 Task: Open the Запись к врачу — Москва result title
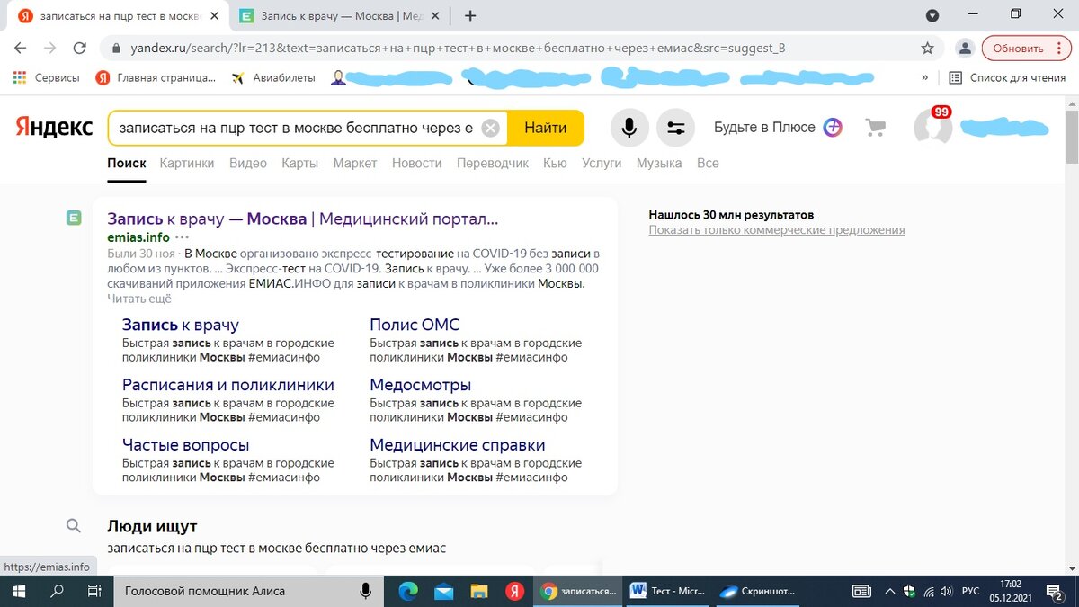click(302, 219)
